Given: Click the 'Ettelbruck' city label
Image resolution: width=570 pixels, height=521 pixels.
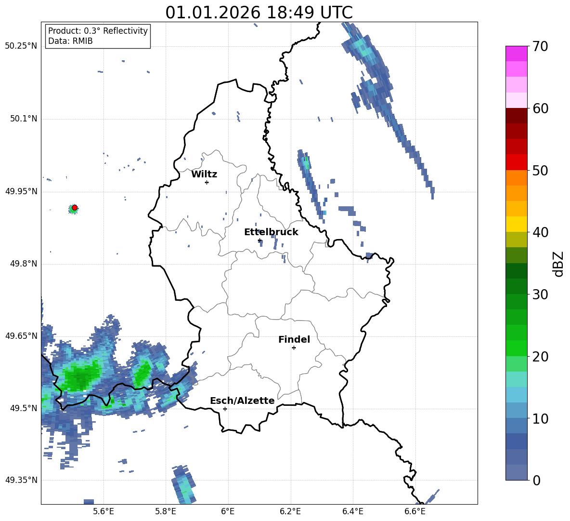Looking at the screenshot, I should tap(271, 232).
